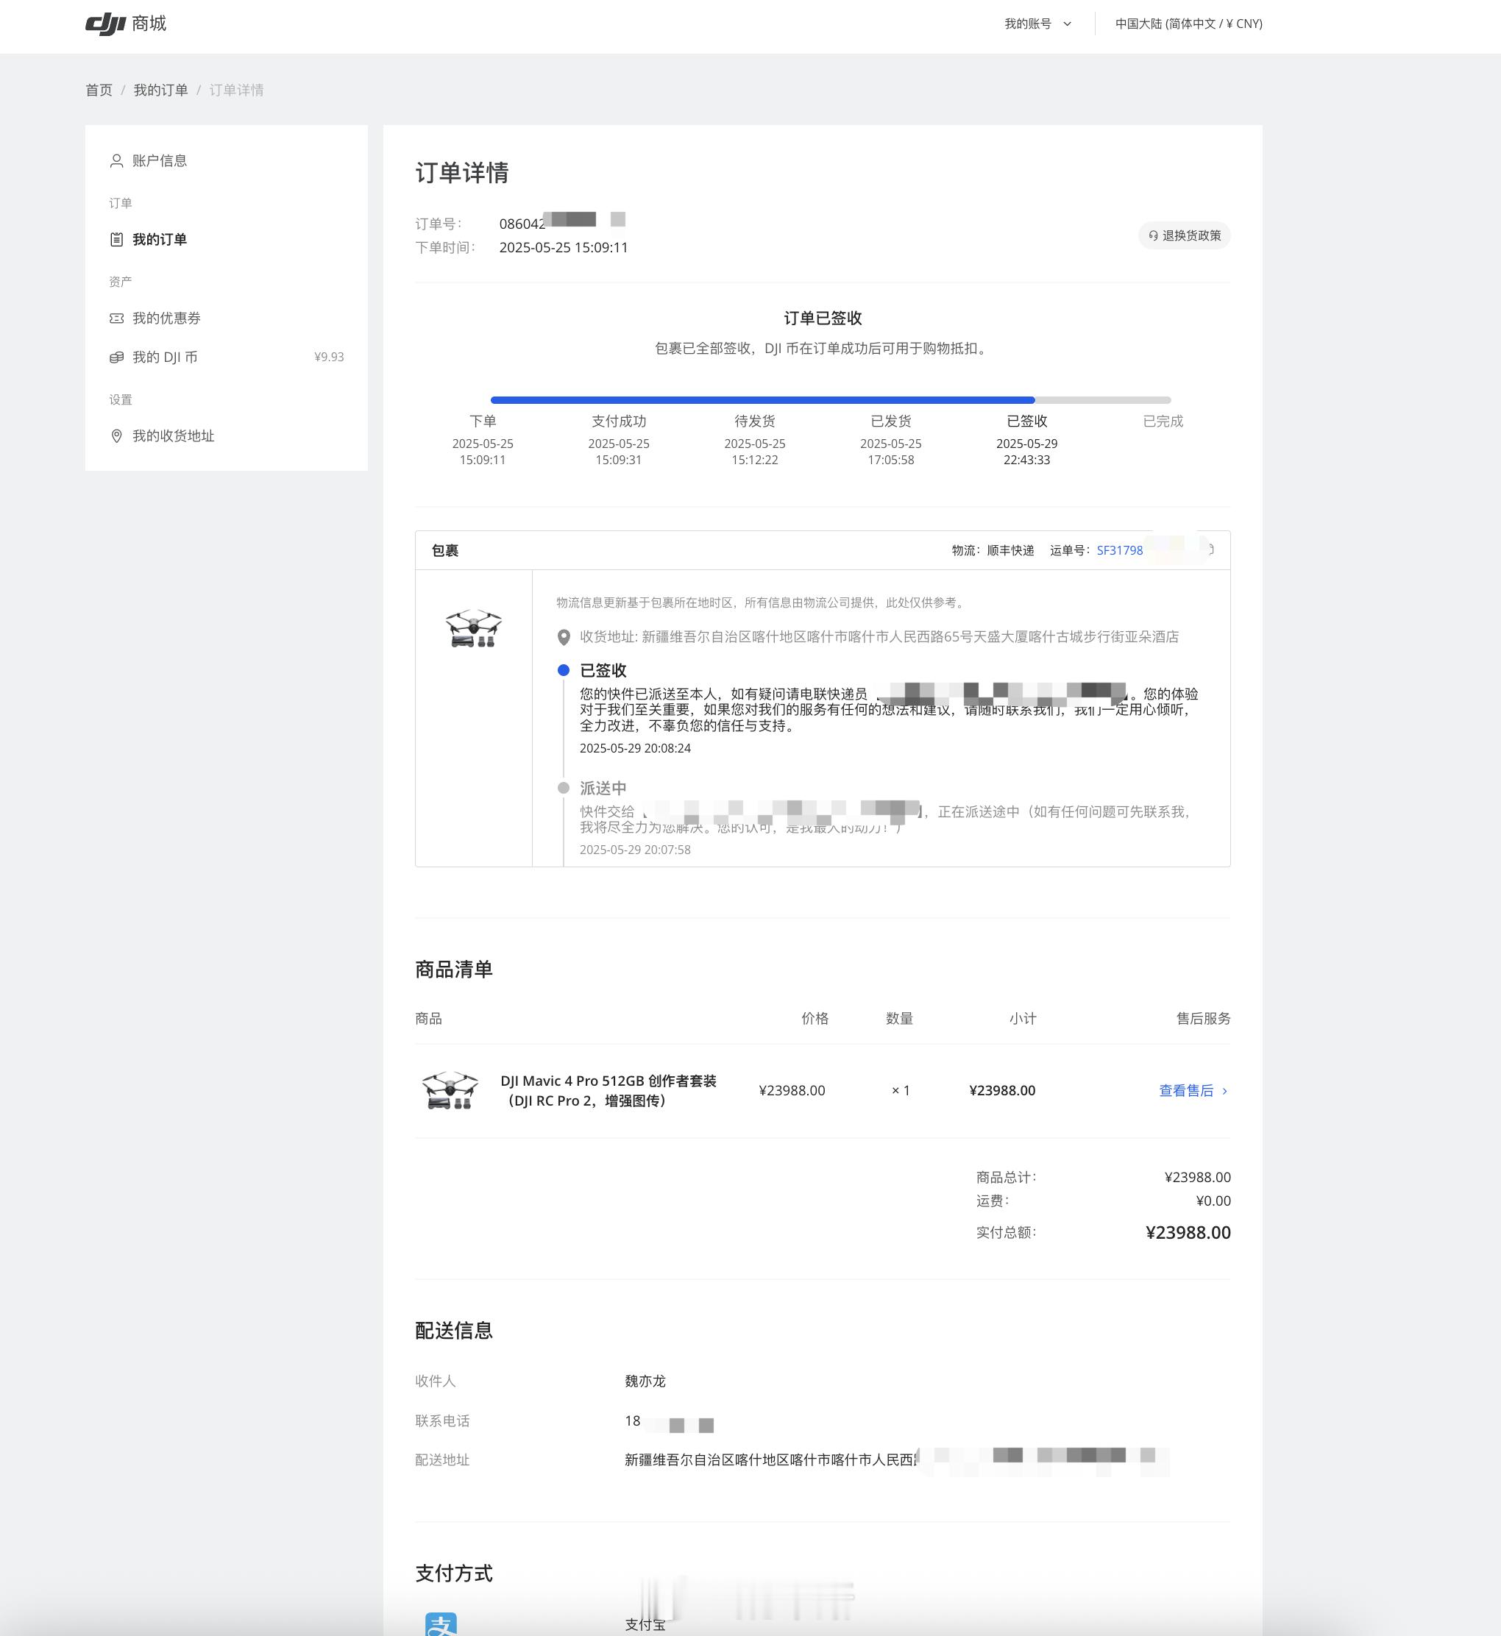Click the order time 2025-05-25 15:09:11

click(564, 248)
